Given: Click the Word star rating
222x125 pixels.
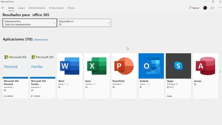Looking at the screenshot, I should 62,84.
